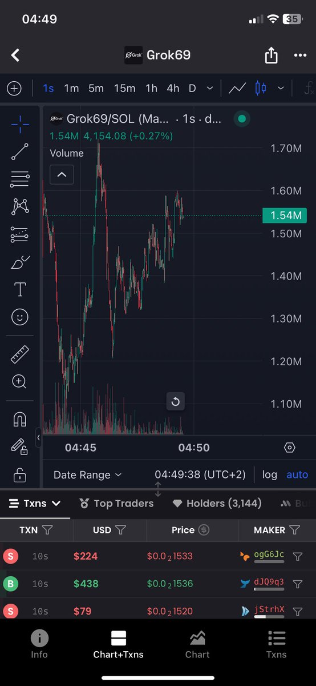The width and height of the screenshot is (316, 686).
Task: Open the three-dots more menu
Action: [300, 55]
